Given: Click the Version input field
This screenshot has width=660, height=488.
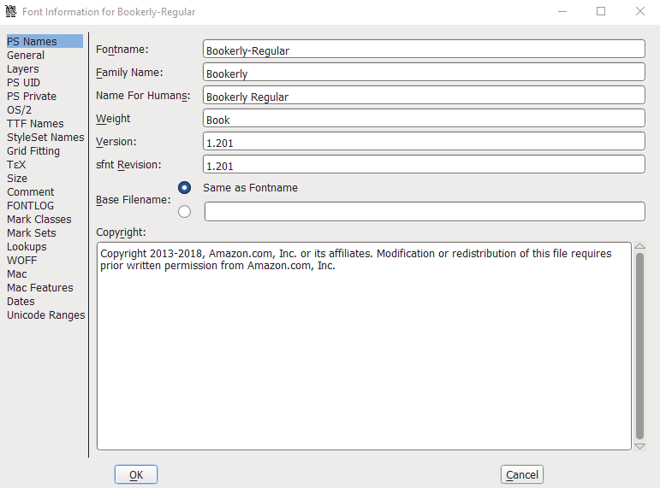Looking at the screenshot, I should point(424,141).
